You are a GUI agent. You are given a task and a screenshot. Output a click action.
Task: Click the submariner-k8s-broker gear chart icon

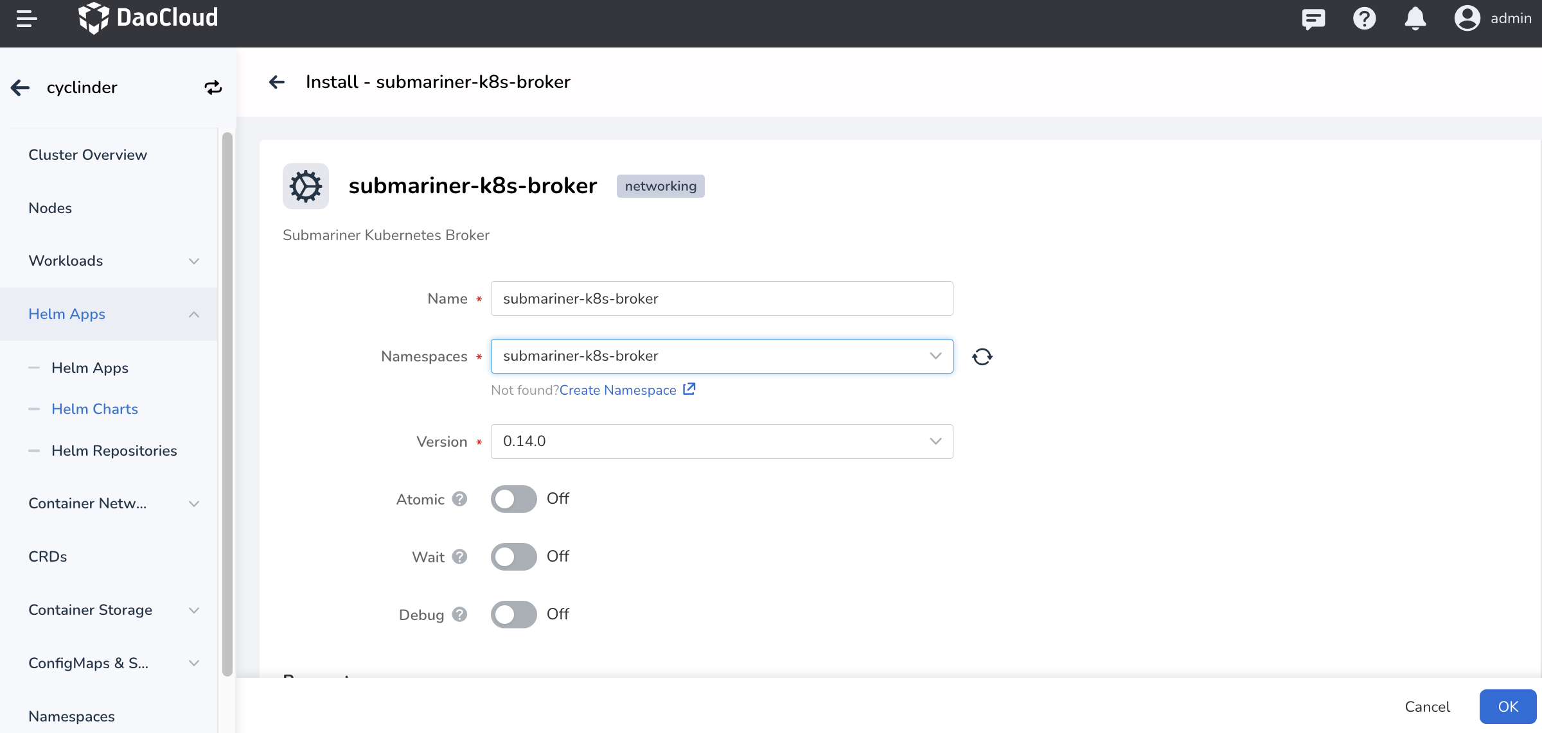click(x=306, y=186)
